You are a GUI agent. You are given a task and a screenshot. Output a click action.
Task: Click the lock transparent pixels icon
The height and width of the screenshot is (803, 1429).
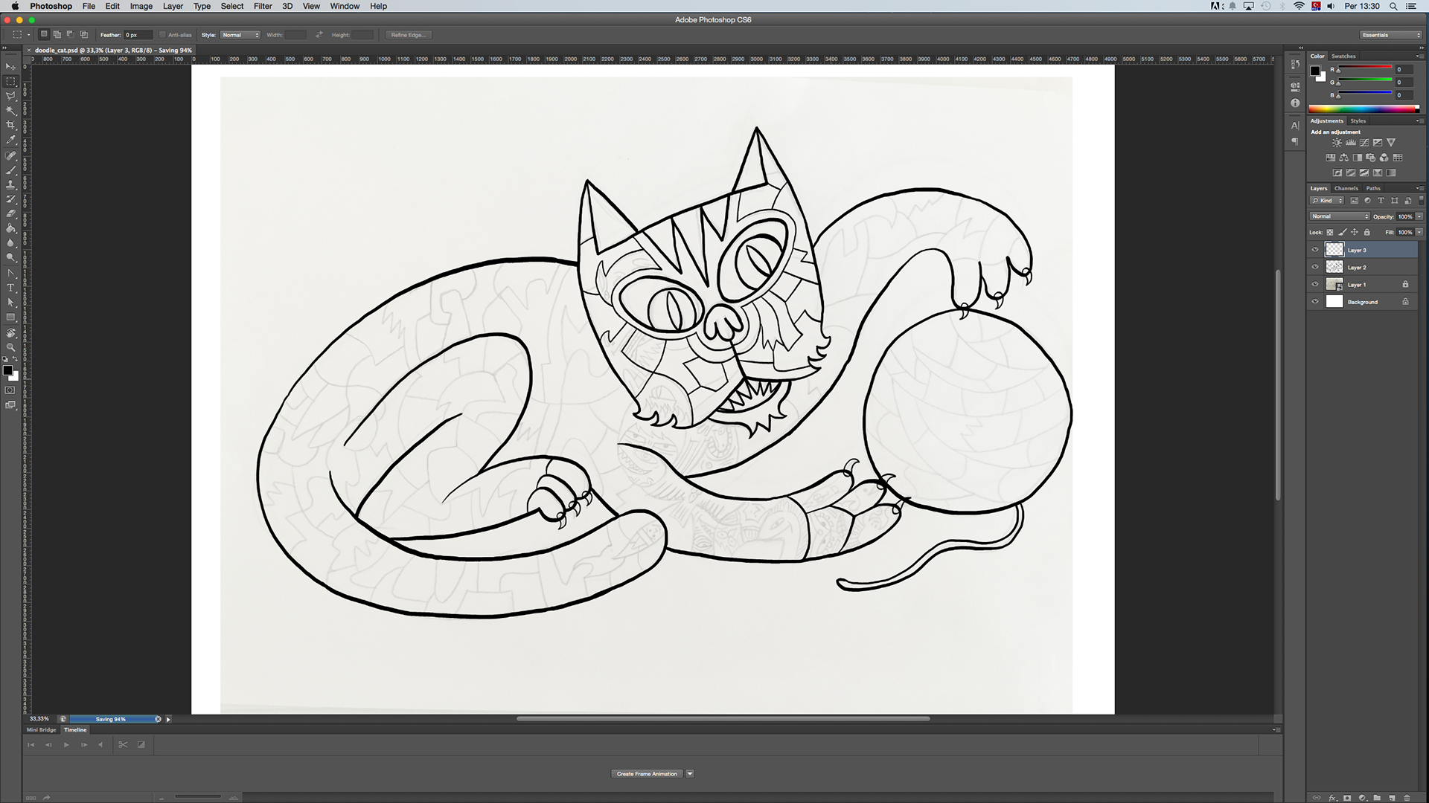(x=1330, y=232)
